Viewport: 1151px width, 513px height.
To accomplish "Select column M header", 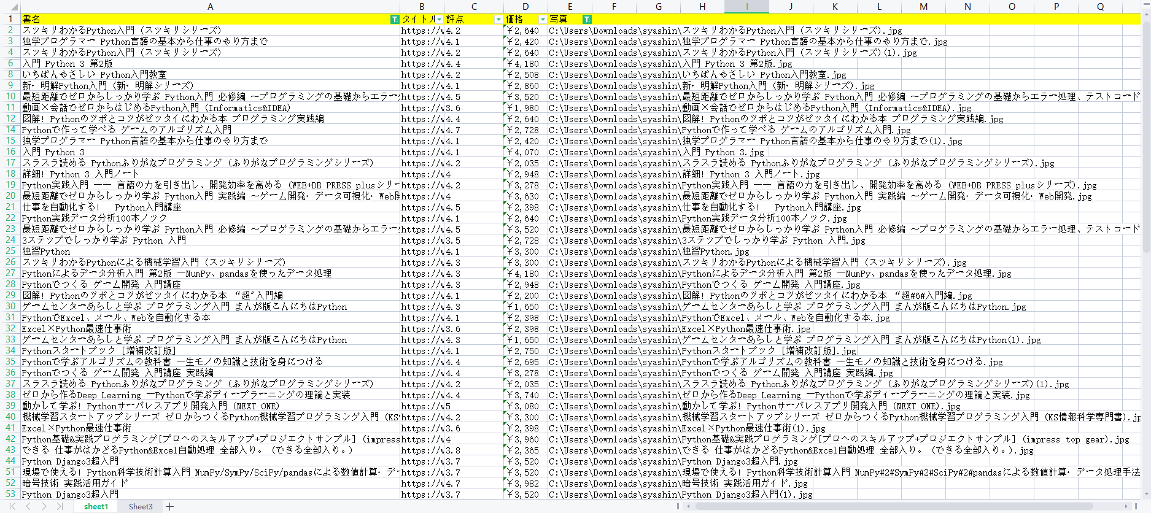I will 923,7.
